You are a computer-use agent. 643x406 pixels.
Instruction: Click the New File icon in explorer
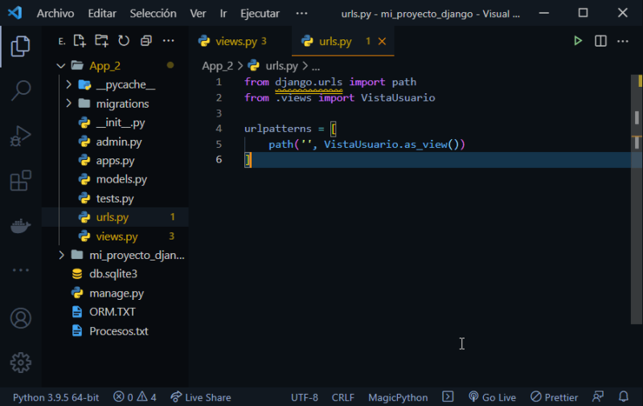click(80, 41)
